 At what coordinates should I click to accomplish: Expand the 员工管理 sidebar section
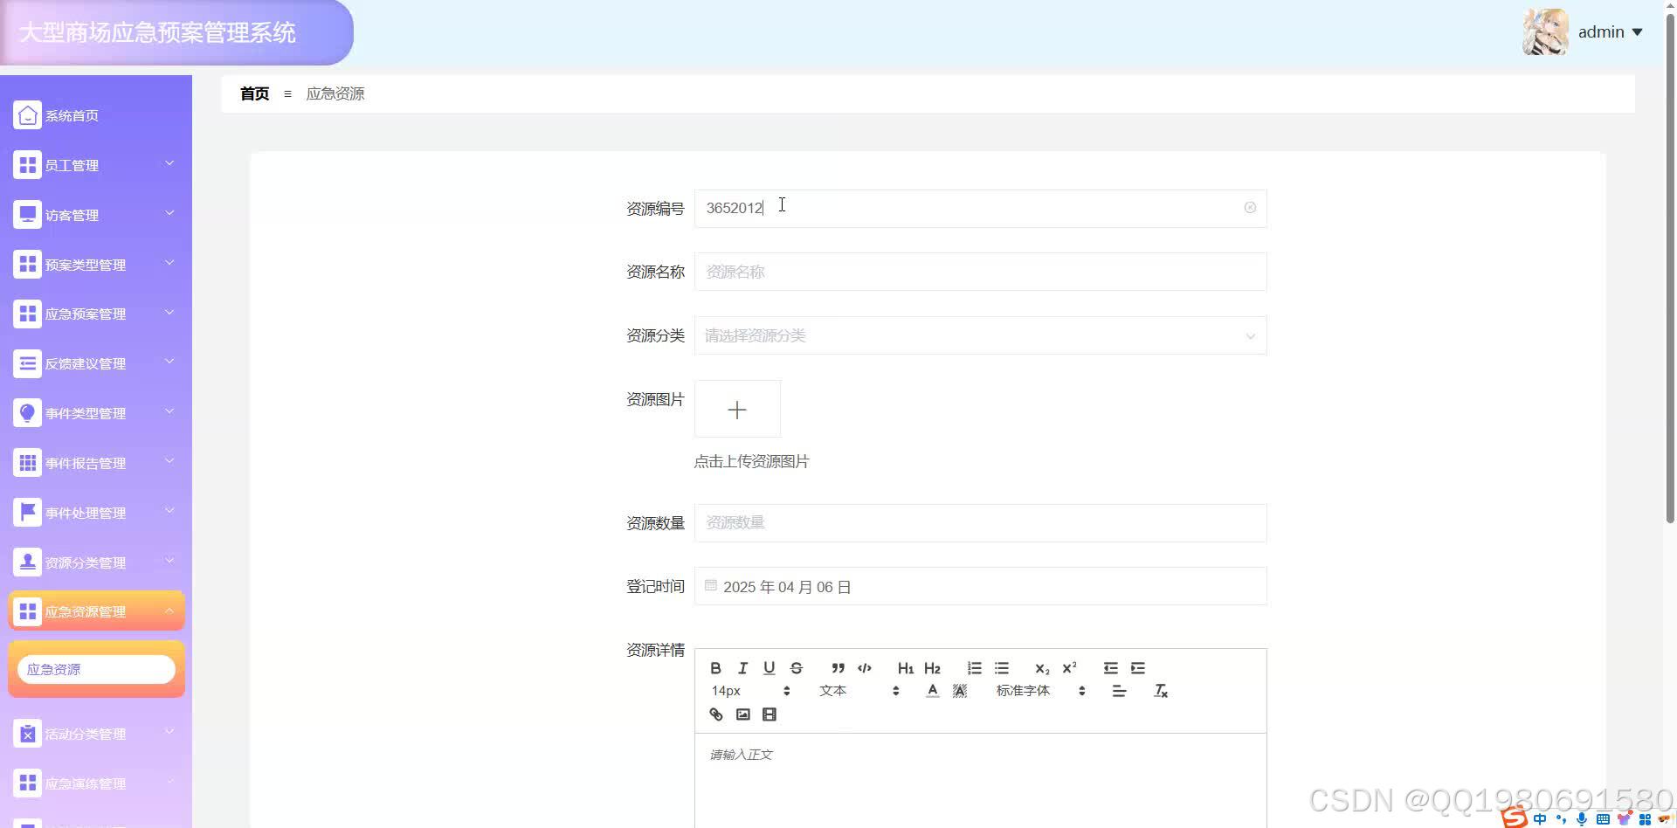(96, 165)
